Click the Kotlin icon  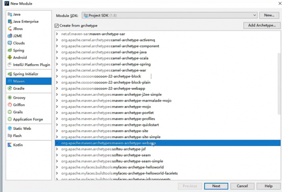point(10,145)
